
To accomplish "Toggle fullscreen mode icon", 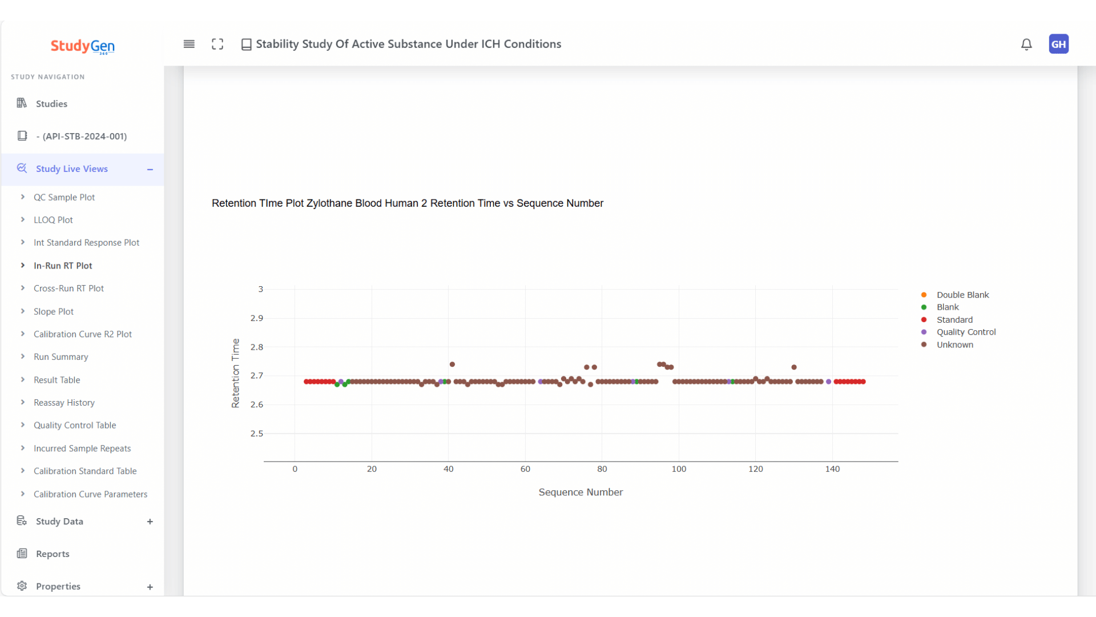I will point(217,44).
